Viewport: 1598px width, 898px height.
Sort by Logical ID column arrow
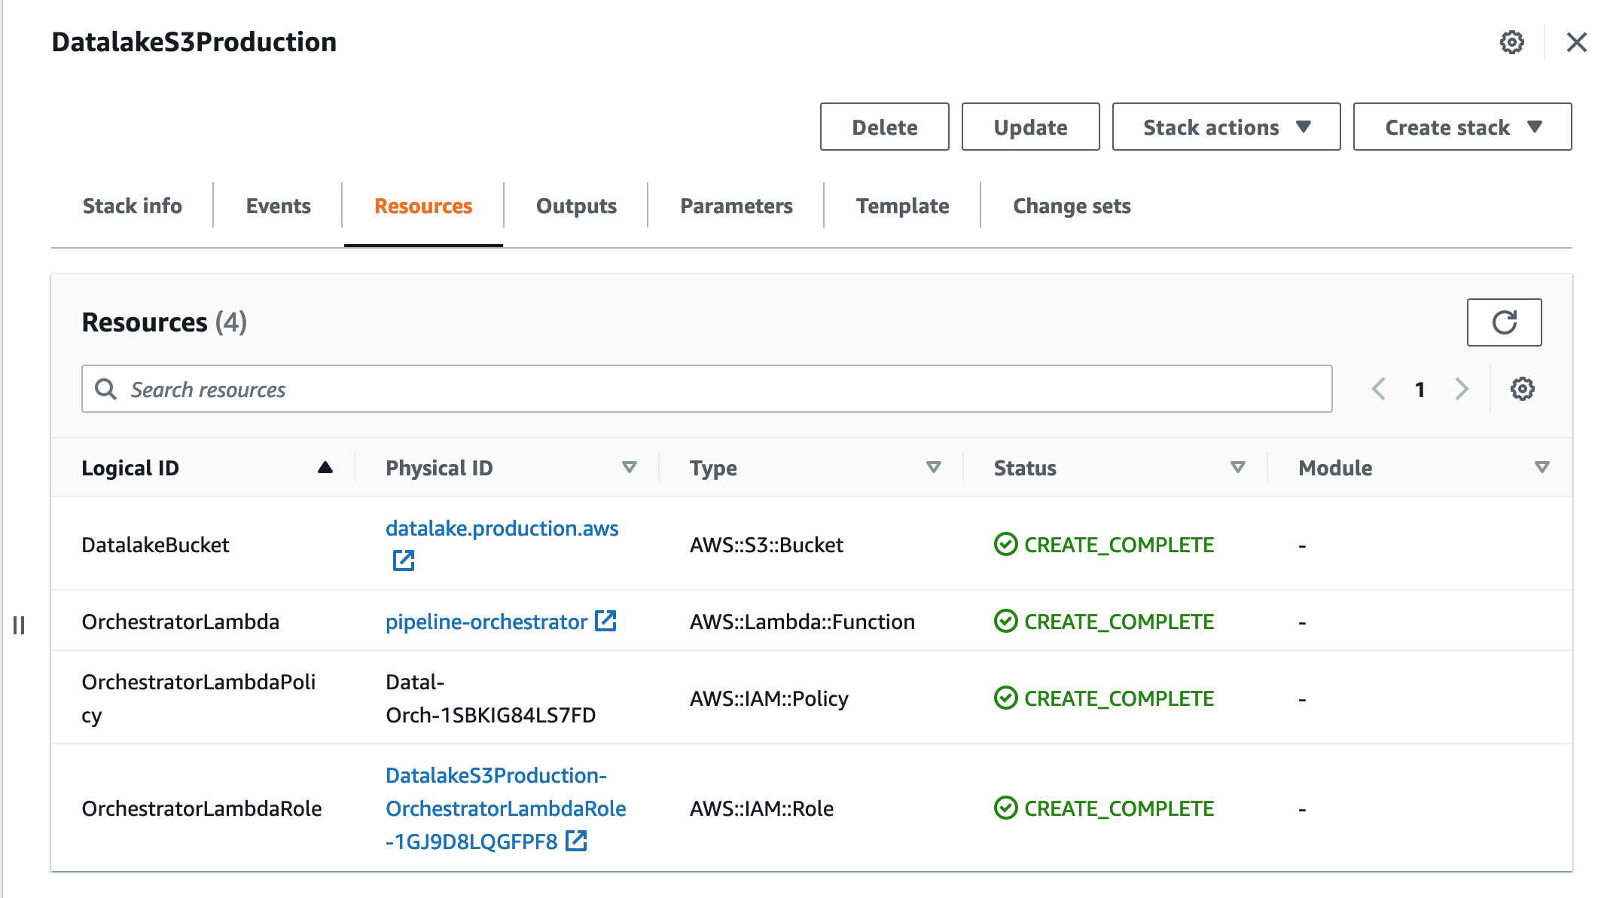325,468
